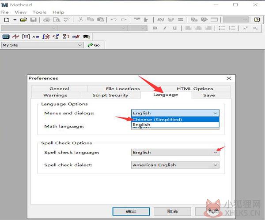Open the Matrix palette icon

(x=26, y=37)
